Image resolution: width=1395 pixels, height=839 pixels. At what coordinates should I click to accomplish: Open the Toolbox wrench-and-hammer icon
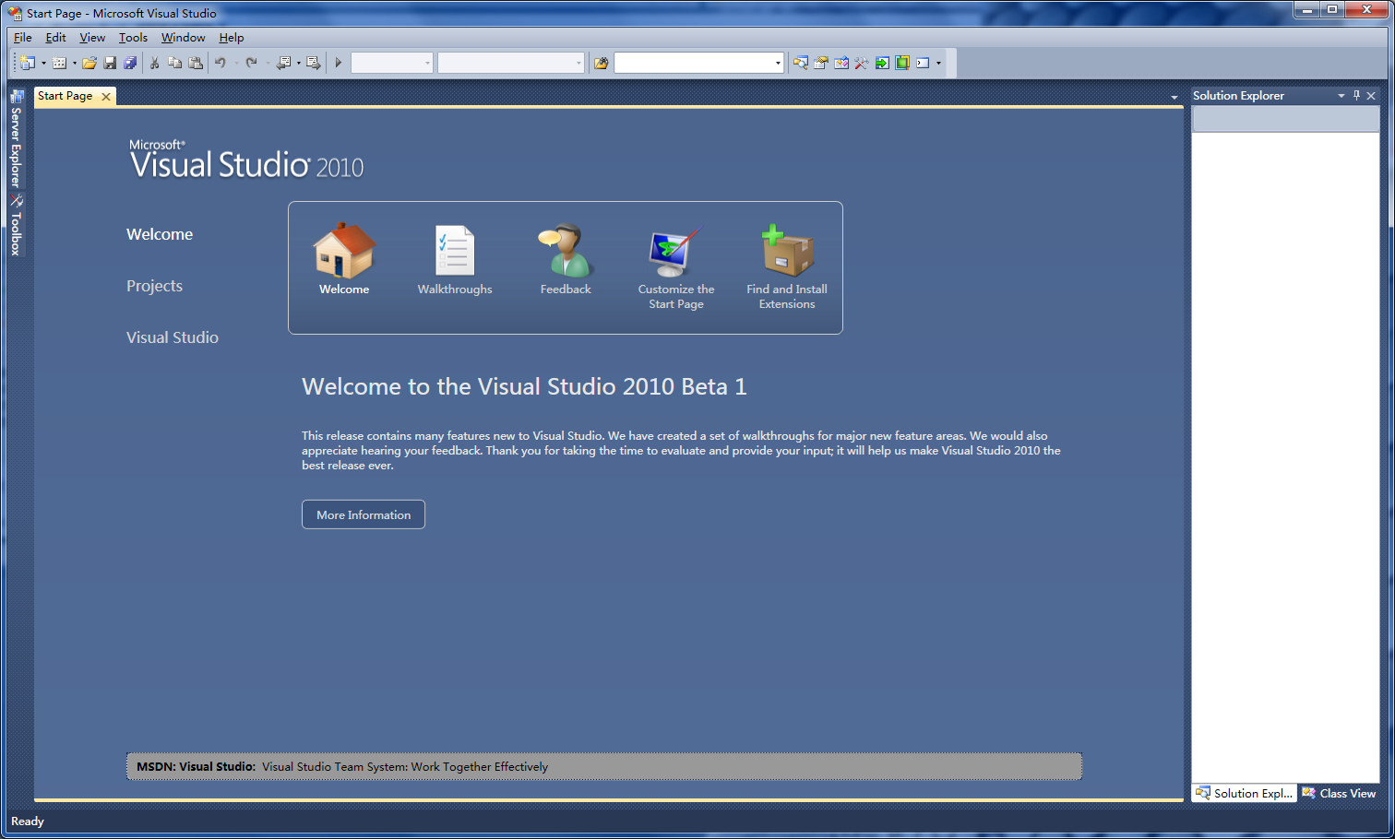(862, 63)
